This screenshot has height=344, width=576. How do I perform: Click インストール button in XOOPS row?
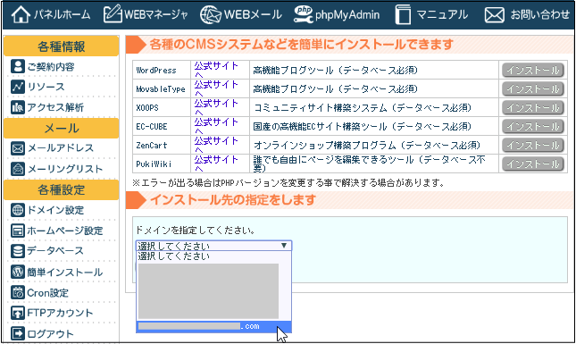[x=533, y=107]
